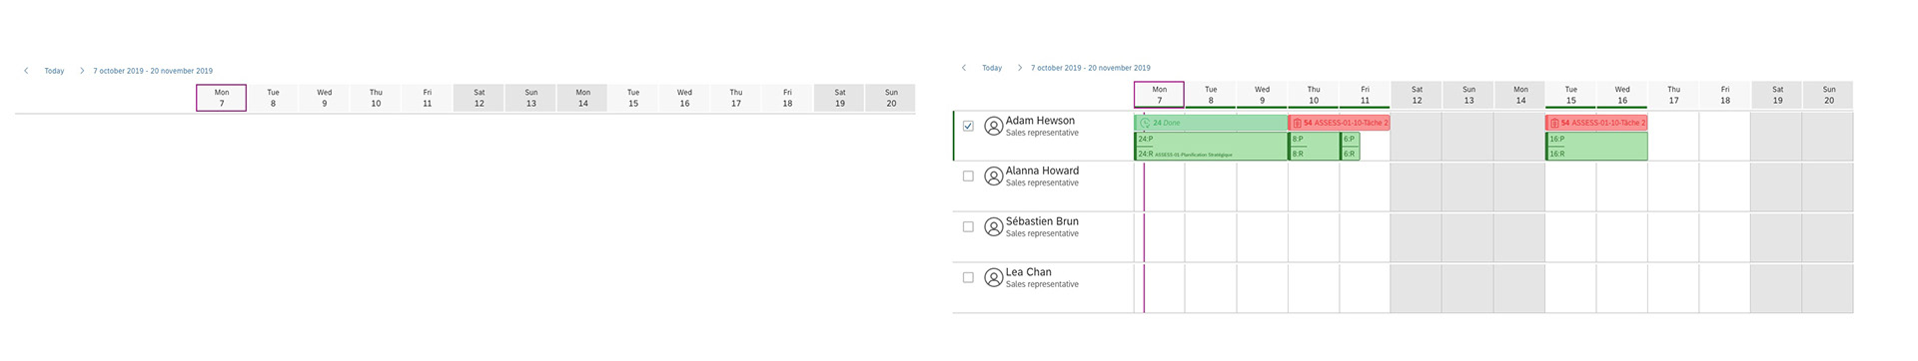Tick the Lea Chan checkbox
The image size is (1918, 361).
(968, 278)
